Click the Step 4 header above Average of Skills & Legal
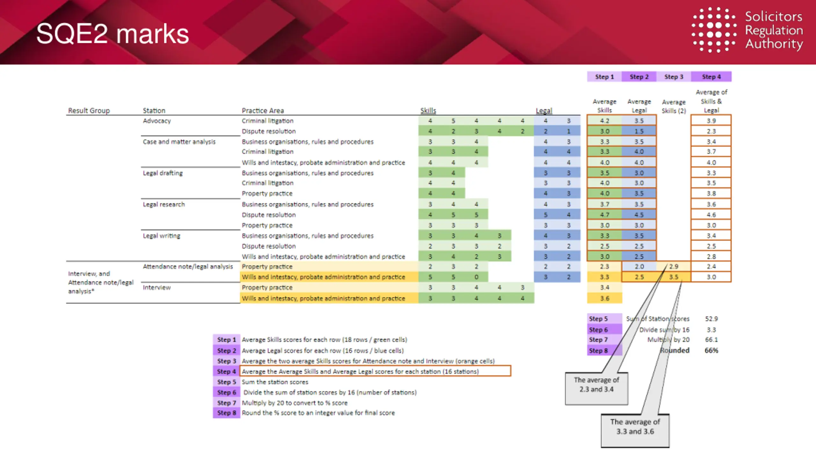 [711, 76]
